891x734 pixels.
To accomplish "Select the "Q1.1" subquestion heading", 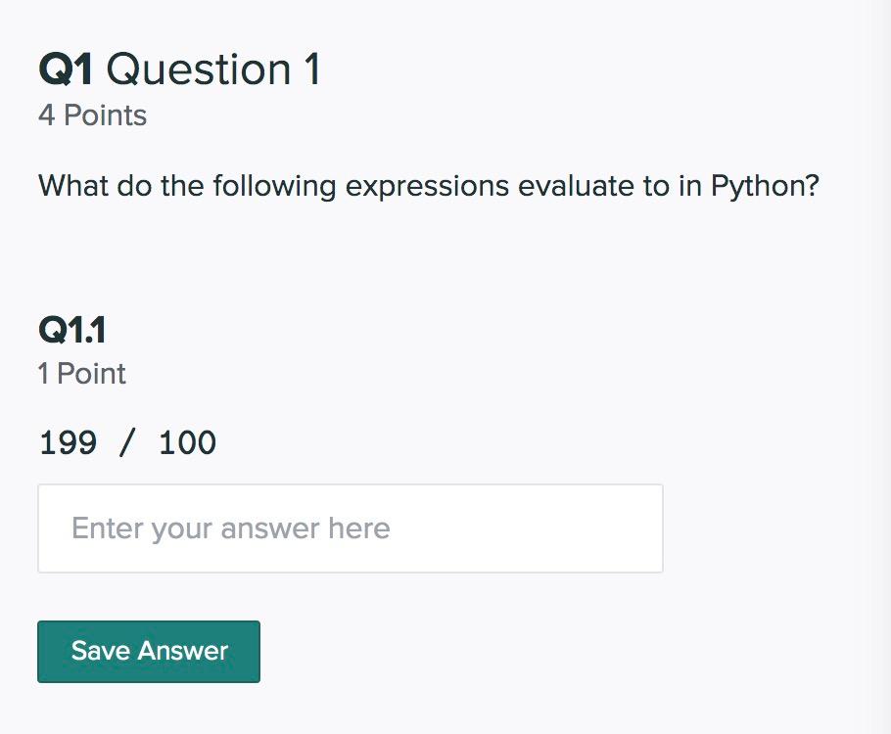I will point(71,330).
